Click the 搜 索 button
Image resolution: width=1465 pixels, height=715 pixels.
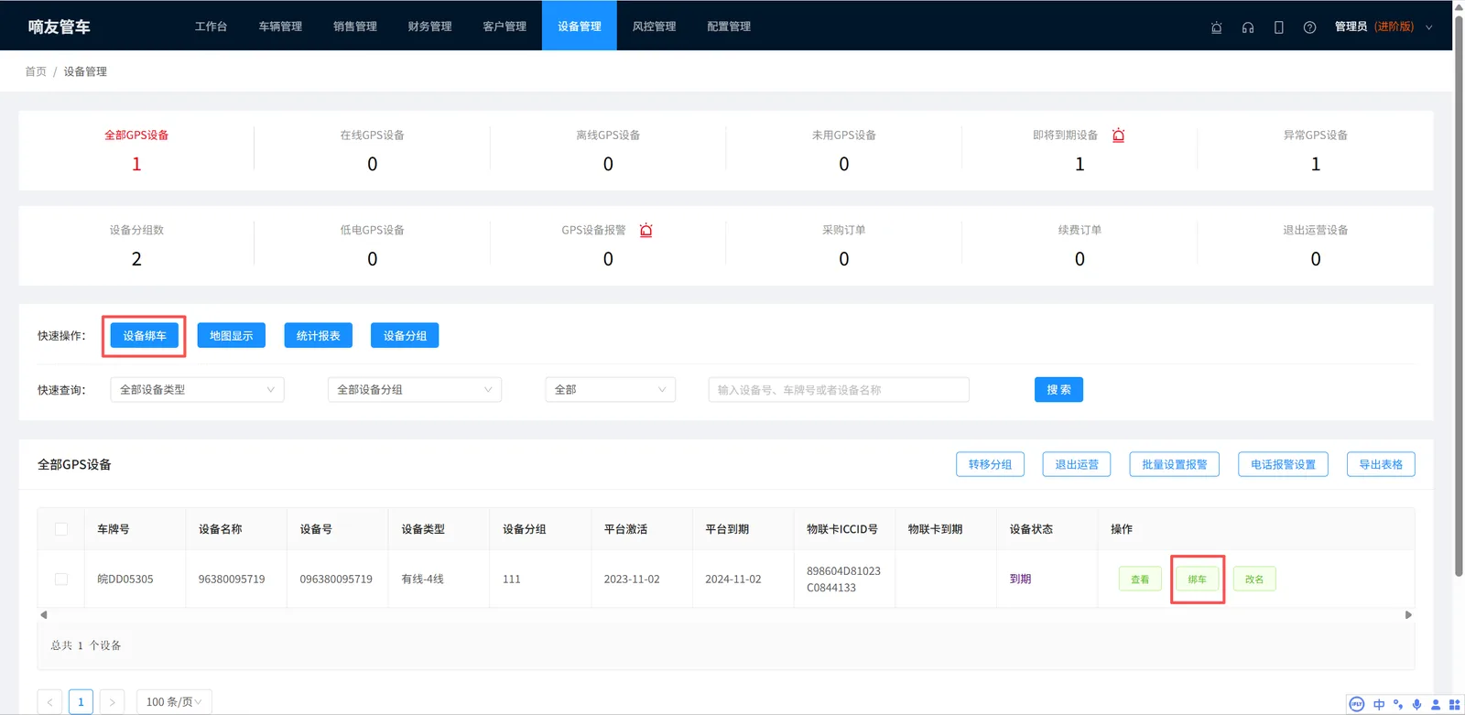pyautogui.click(x=1058, y=390)
